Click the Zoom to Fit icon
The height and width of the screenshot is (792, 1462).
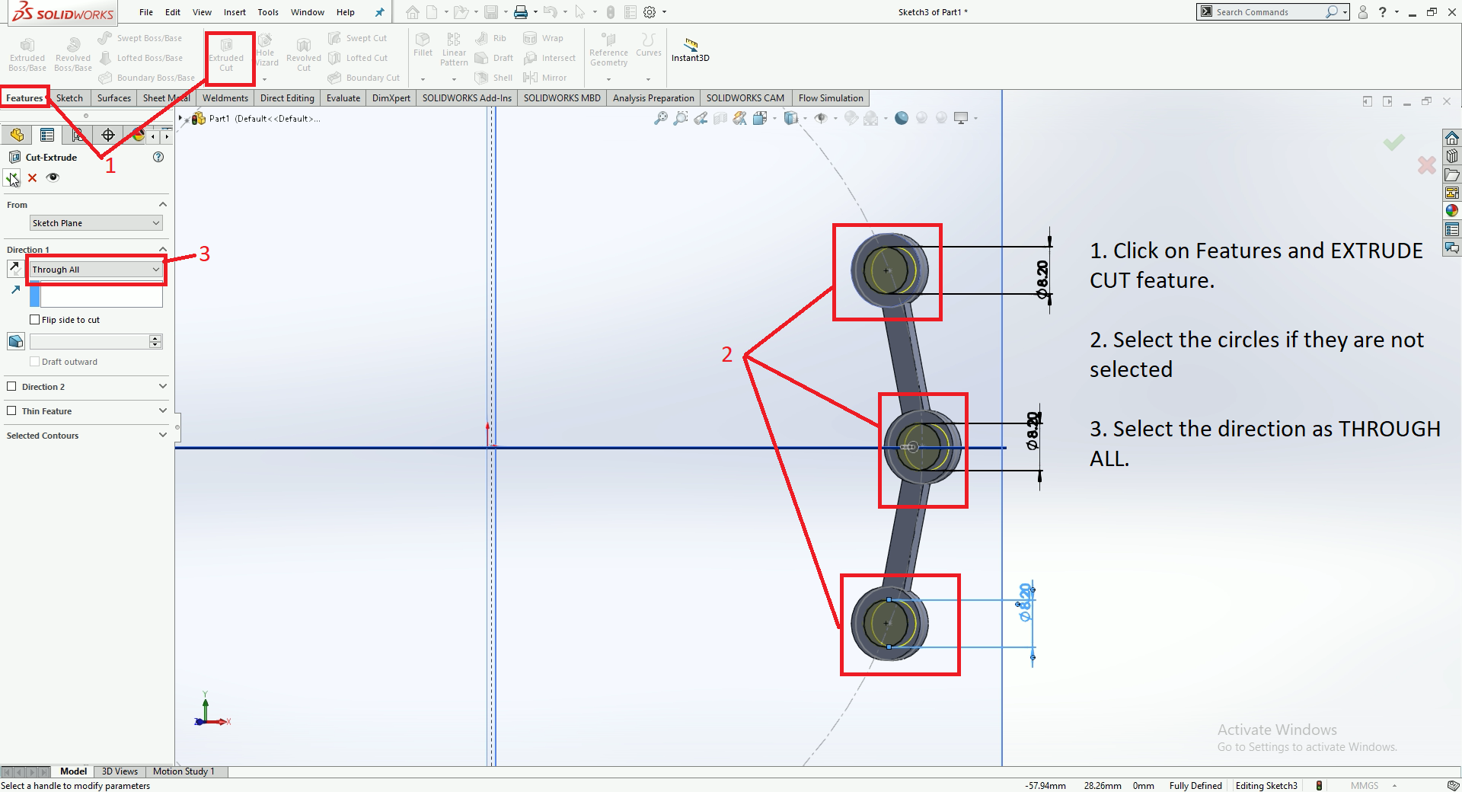click(661, 118)
